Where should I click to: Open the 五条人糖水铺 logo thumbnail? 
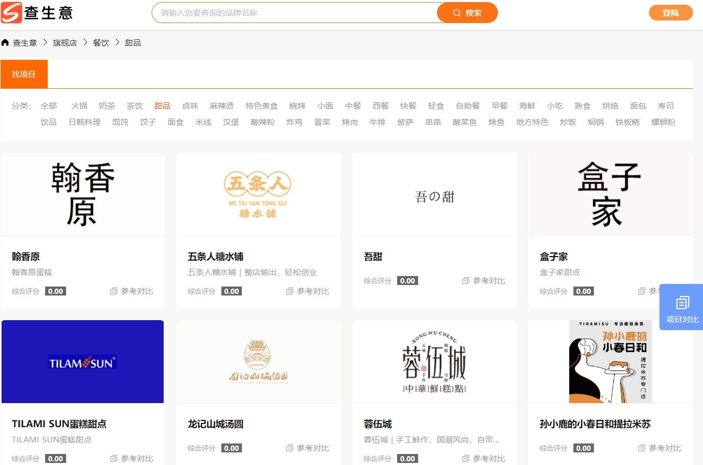259,195
